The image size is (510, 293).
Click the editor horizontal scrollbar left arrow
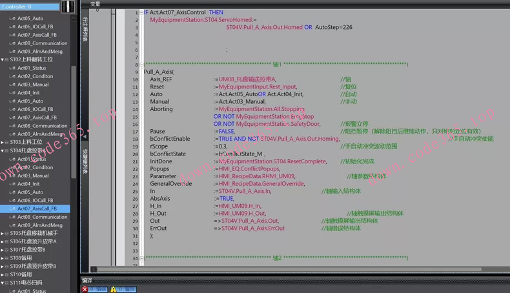(94, 269)
